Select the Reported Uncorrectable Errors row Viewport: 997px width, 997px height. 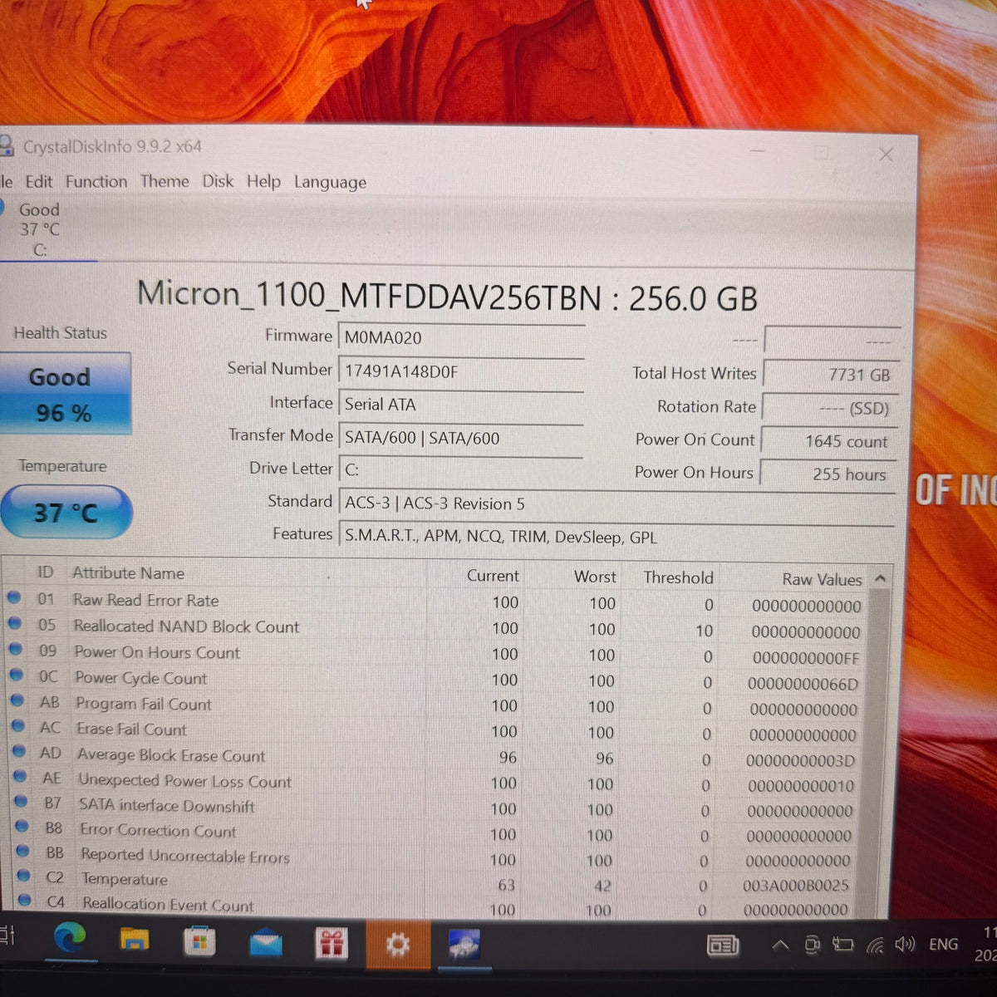click(436, 857)
